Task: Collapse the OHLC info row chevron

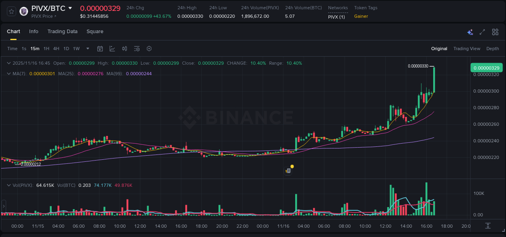Action: (8, 63)
